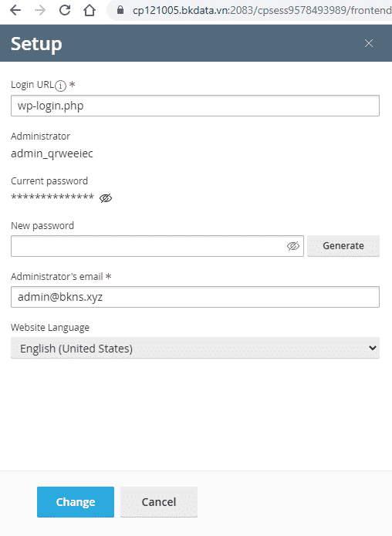The image size is (392, 536).
Task: Click the admin_qrweeiec administrator username text
Action: [52, 153]
